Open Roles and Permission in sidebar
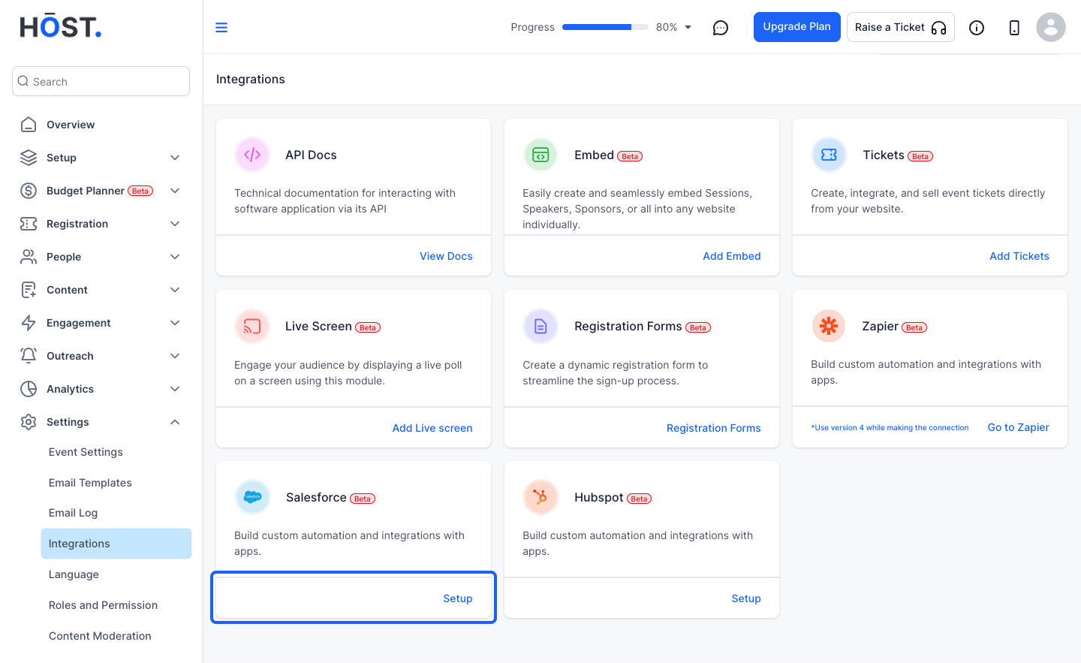 (103, 605)
